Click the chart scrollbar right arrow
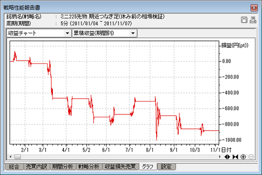The height and width of the screenshot is (175, 262). [220, 157]
